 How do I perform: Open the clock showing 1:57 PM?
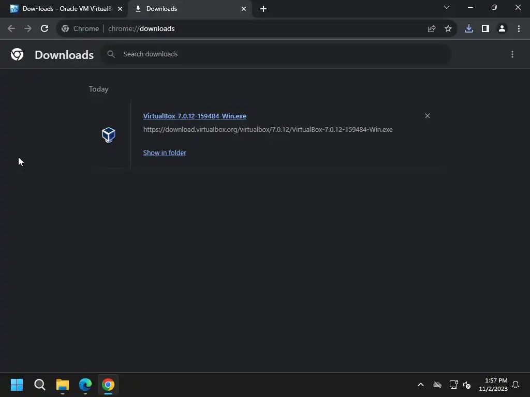[x=493, y=385]
